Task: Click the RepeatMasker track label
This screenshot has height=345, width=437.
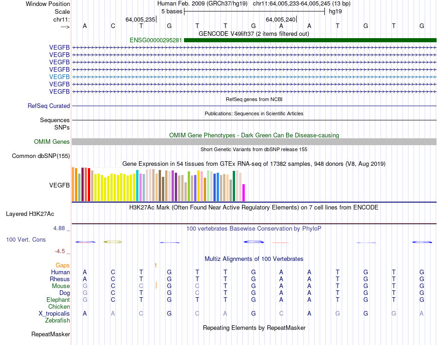Action: (x=51, y=334)
